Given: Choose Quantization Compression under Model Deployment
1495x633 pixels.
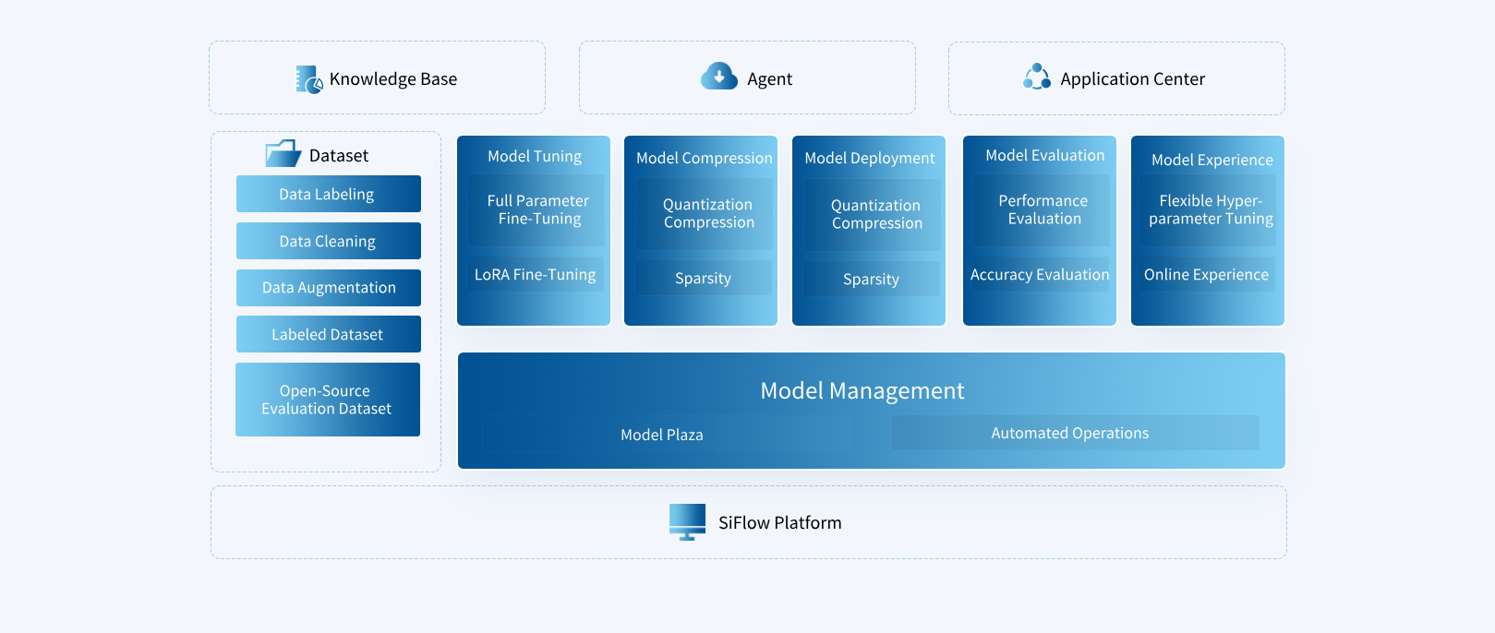Looking at the screenshot, I should pyautogui.click(x=873, y=215).
